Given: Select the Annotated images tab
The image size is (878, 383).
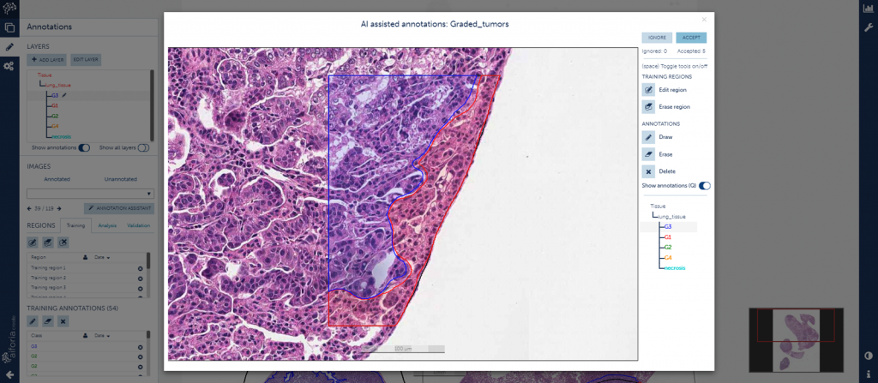Looking at the screenshot, I should coord(57,179).
